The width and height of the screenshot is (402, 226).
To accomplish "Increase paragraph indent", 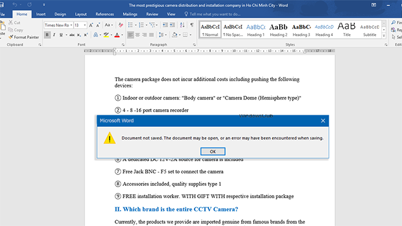I will [172, 25].
